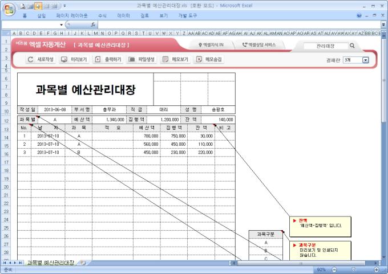388x274 pixels.
Task: Click inside the formula bar
Action: pyautogui.click(x=239, y=24)
